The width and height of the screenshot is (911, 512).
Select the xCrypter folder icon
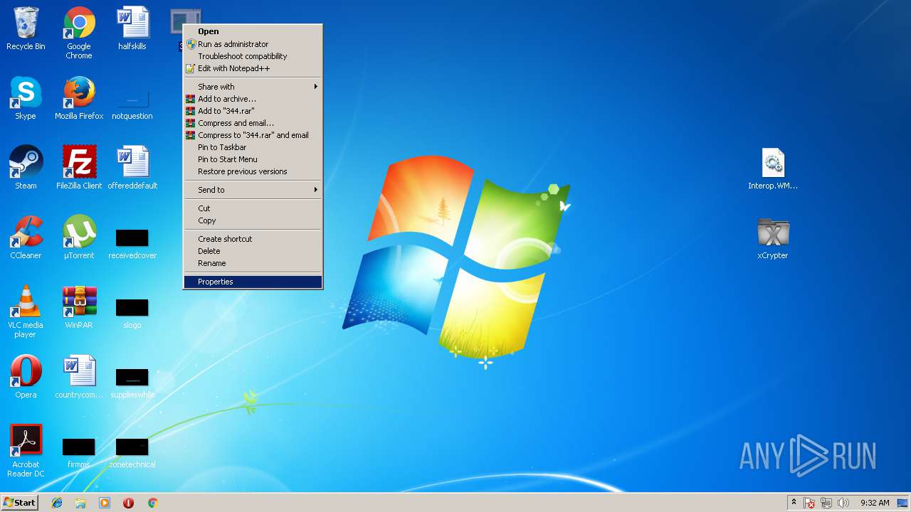coord(773,238)
